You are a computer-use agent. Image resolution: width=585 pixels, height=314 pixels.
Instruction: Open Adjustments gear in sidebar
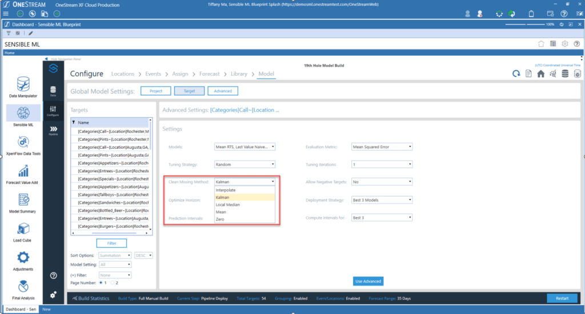click(x=23, y=261)
